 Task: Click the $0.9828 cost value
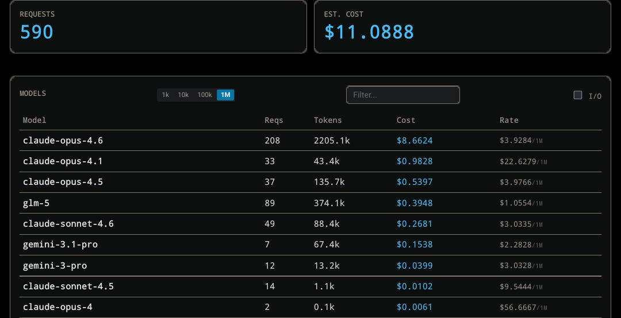tap(415, 161)
